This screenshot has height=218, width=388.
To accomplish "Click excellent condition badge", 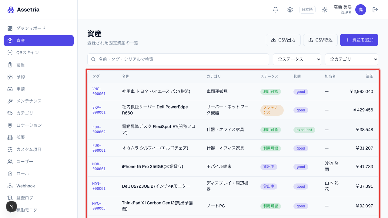I will 304,130.
